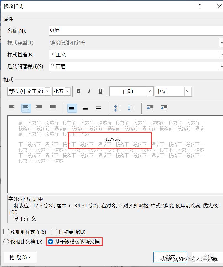The height and width of the screenshot is (267, 223).
Task: Align text to the left
Action: [x=12, y=108]
